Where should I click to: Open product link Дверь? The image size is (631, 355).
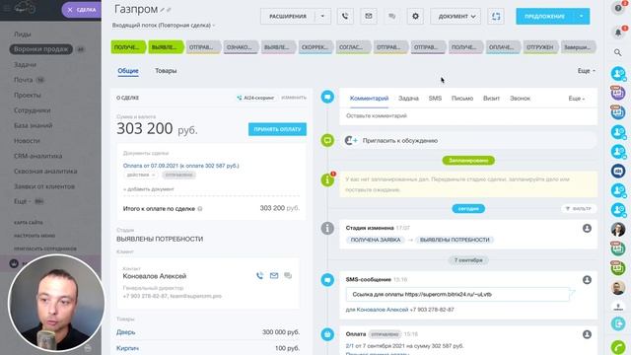click(x=125, y=332)
